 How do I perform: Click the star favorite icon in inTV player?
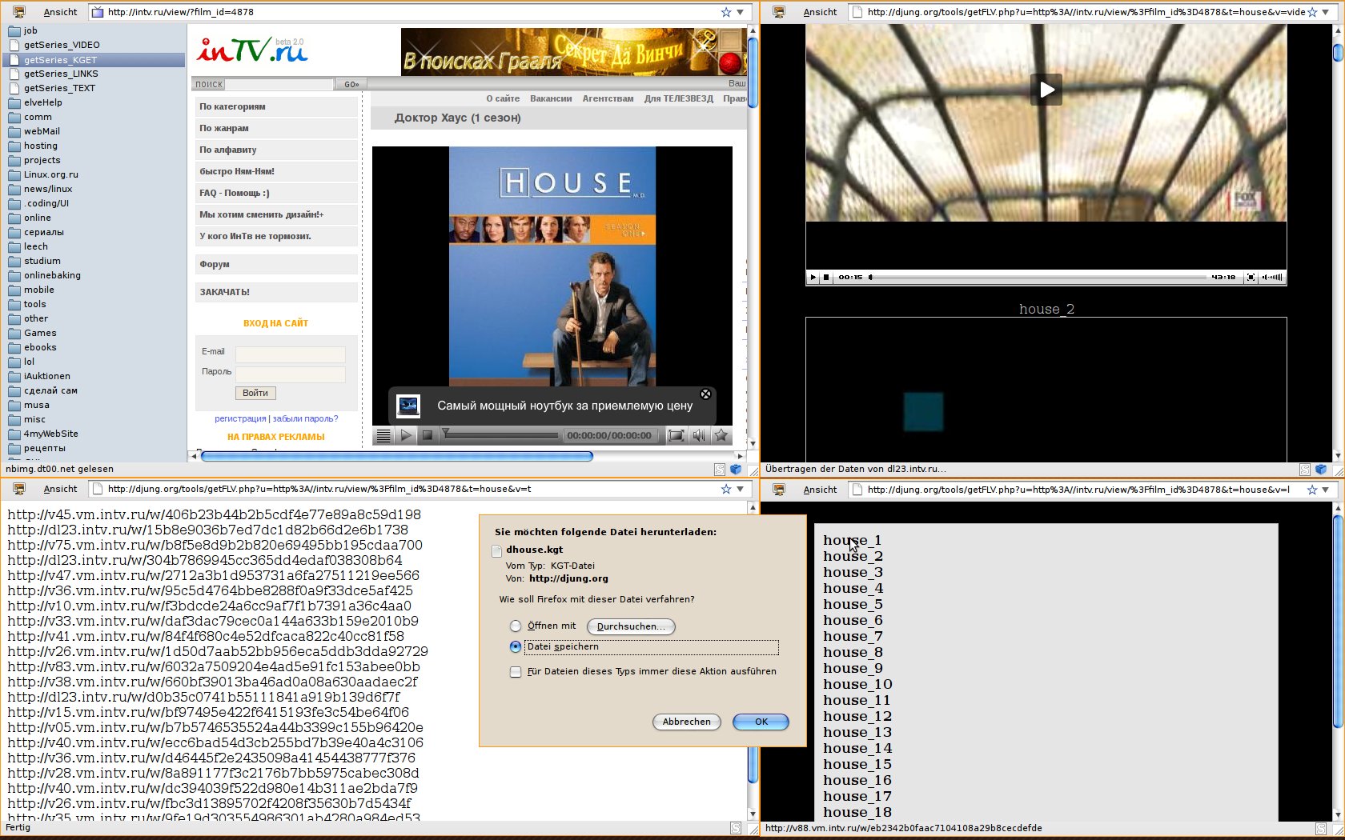[721, 435]
